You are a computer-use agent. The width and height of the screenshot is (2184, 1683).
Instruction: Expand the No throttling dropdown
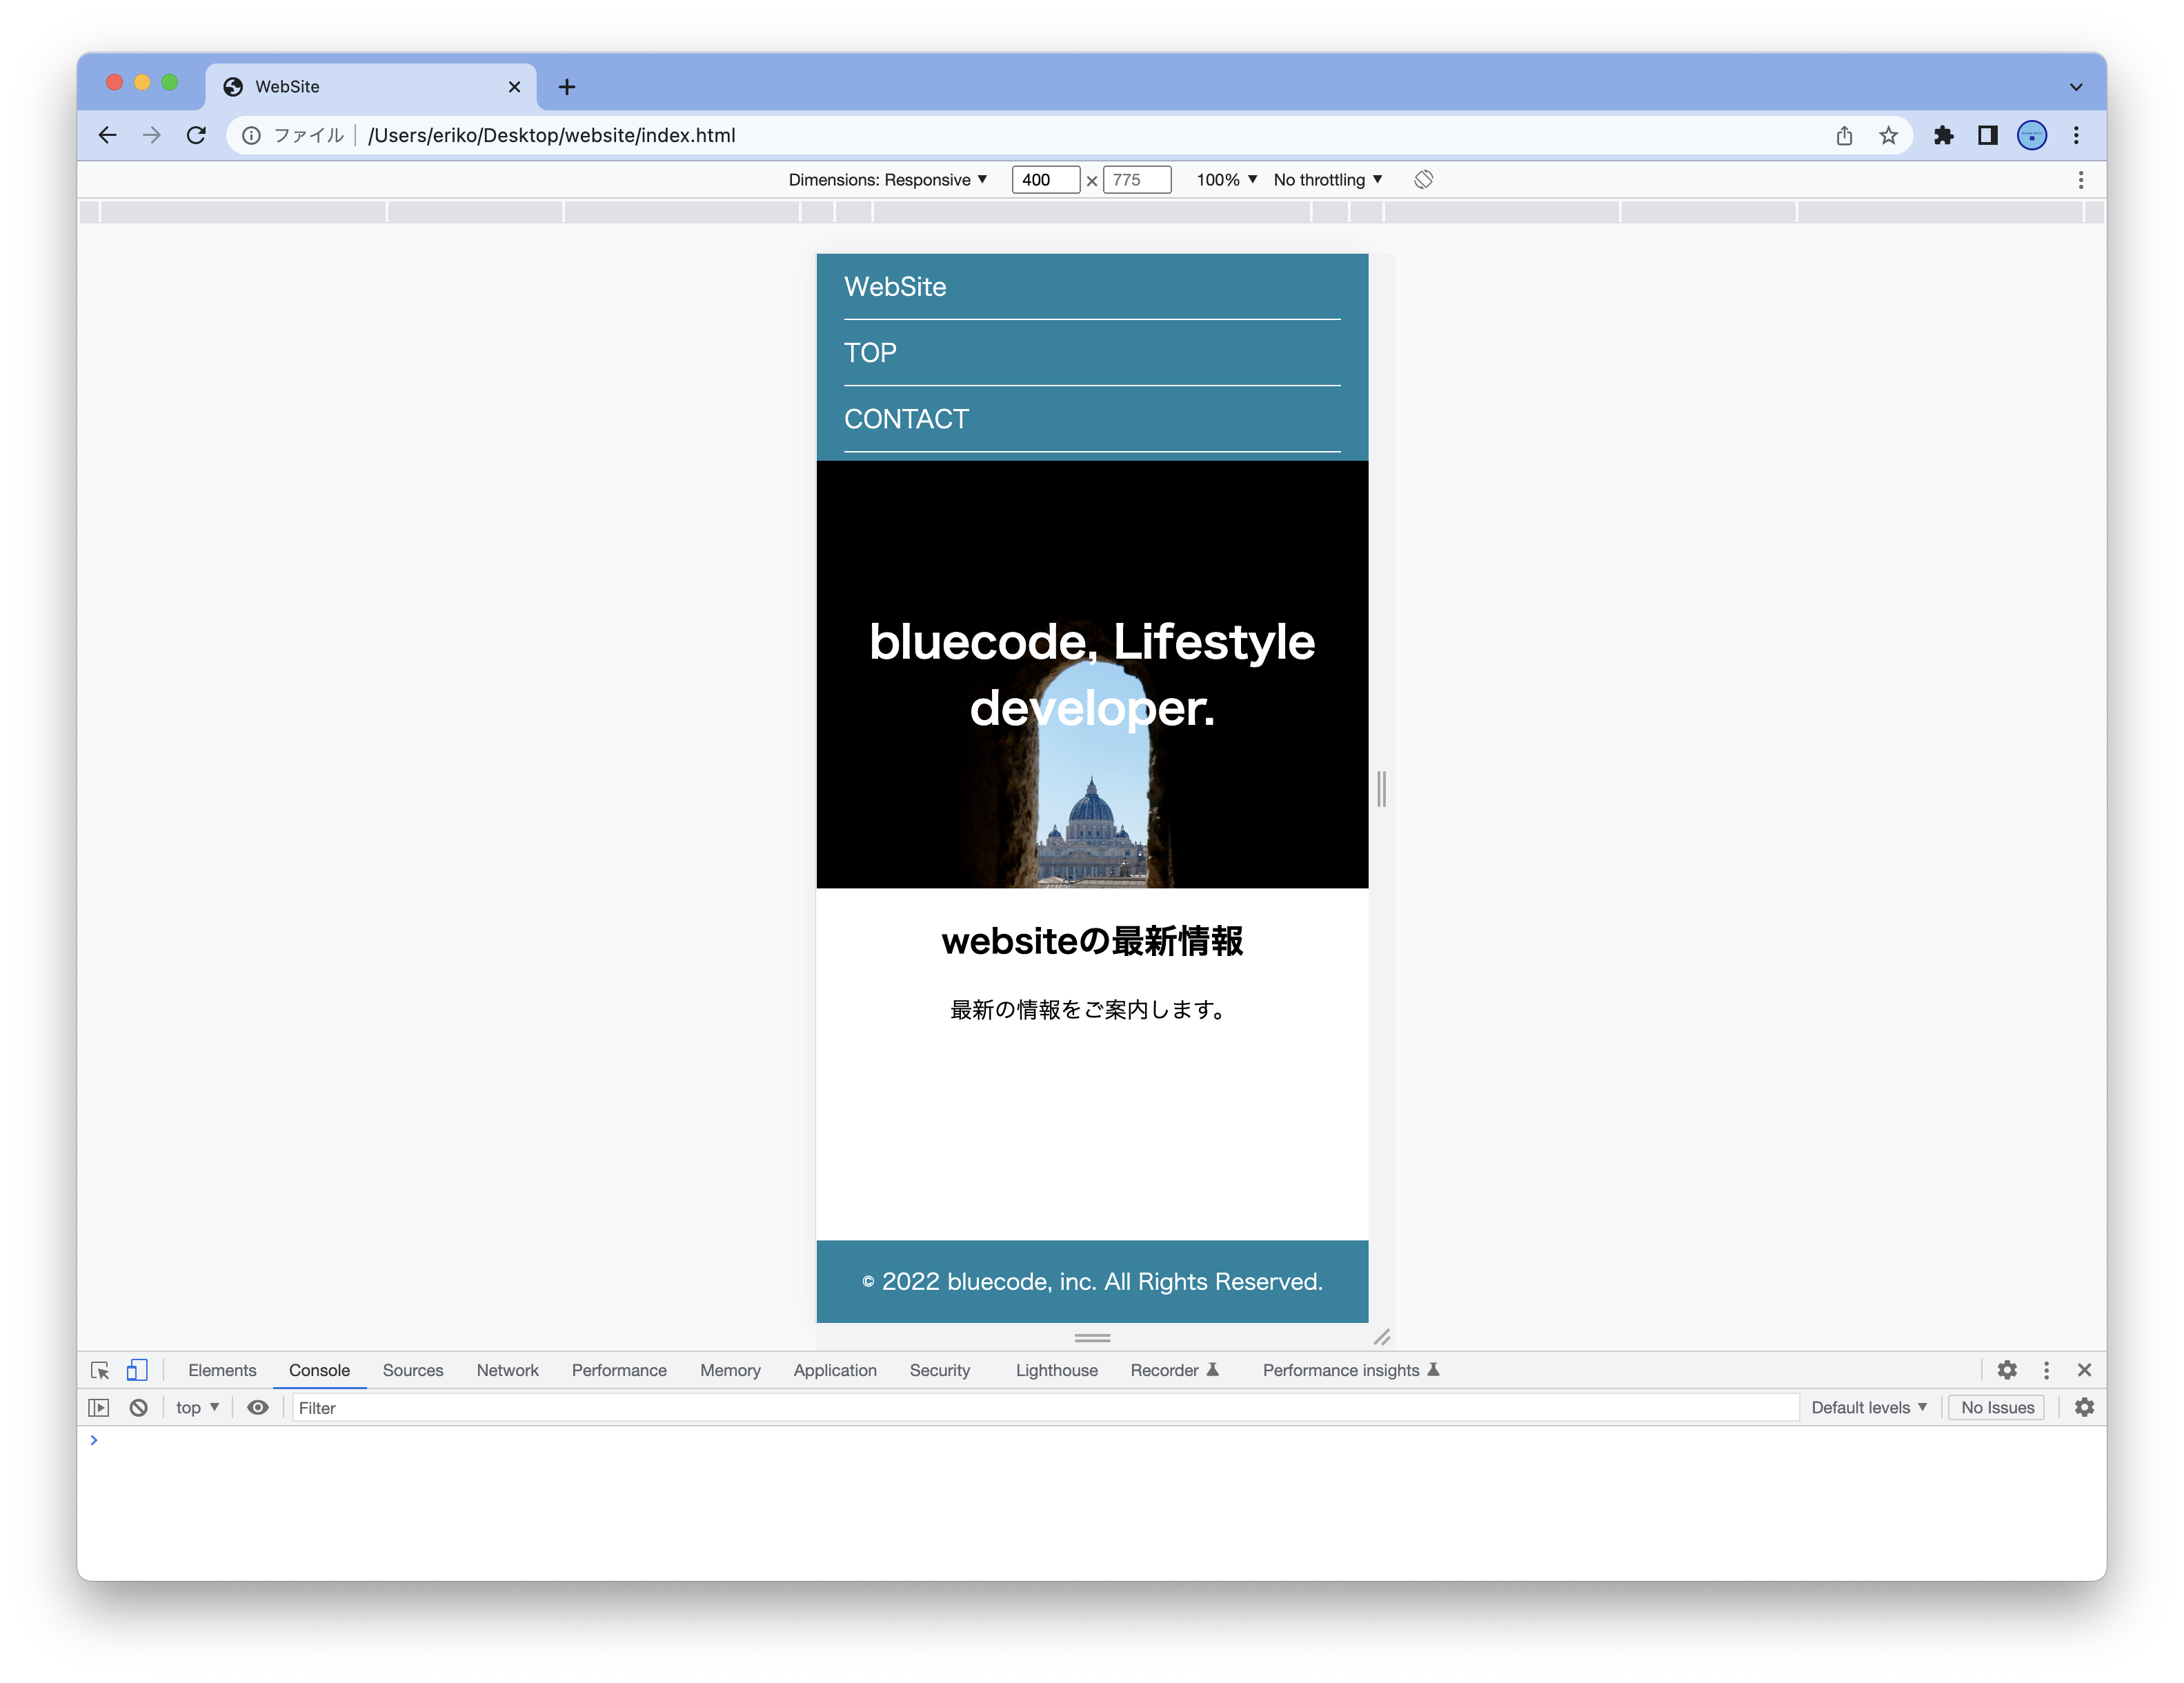[1327, 179]
